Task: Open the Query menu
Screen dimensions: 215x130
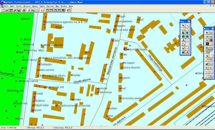Action: coord(35,6)
